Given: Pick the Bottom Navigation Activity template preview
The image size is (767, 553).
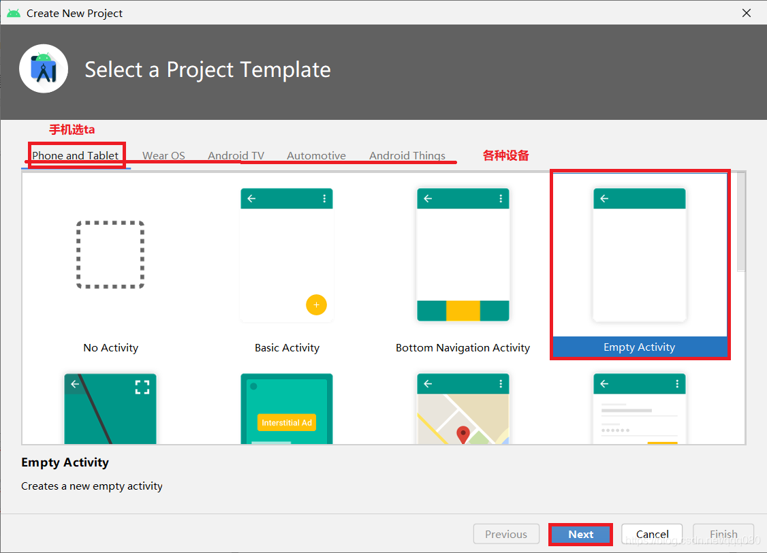Looking at the screenshot, I should pos(463,255).
